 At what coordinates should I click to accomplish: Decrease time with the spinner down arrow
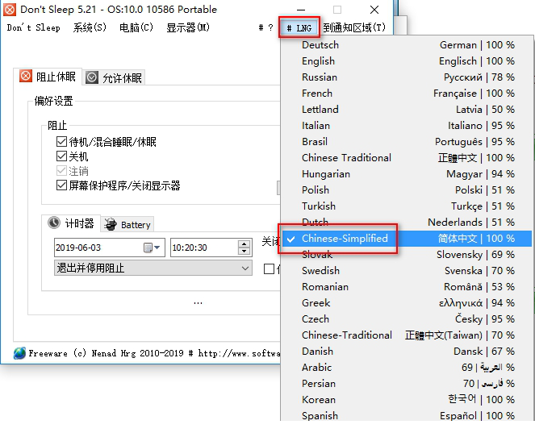click(244, 252)
